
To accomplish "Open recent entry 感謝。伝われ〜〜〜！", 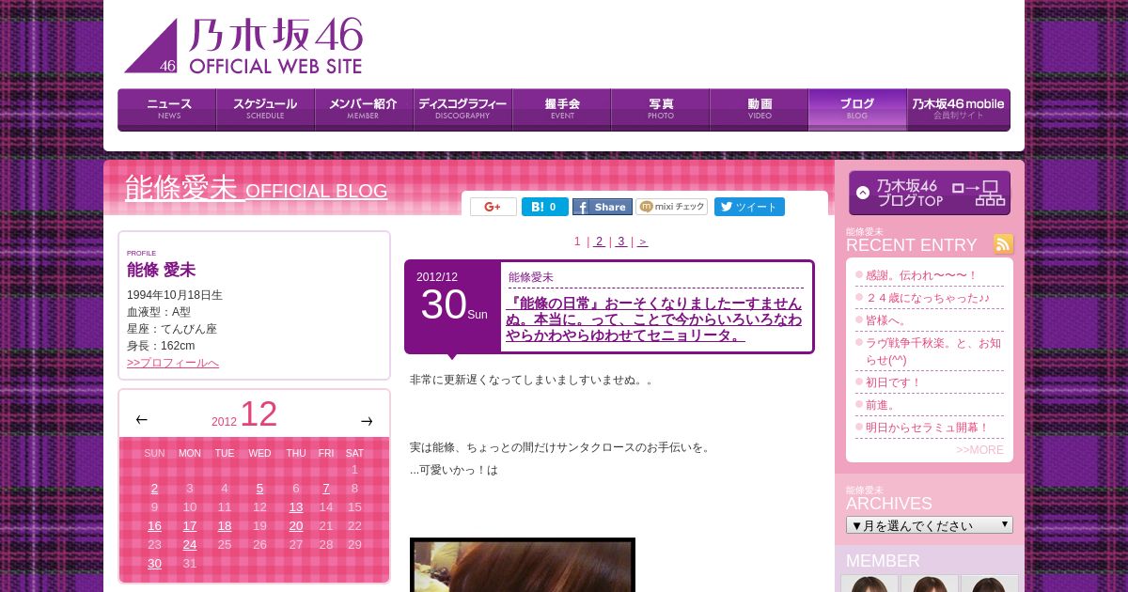I will tap(921, 275).
